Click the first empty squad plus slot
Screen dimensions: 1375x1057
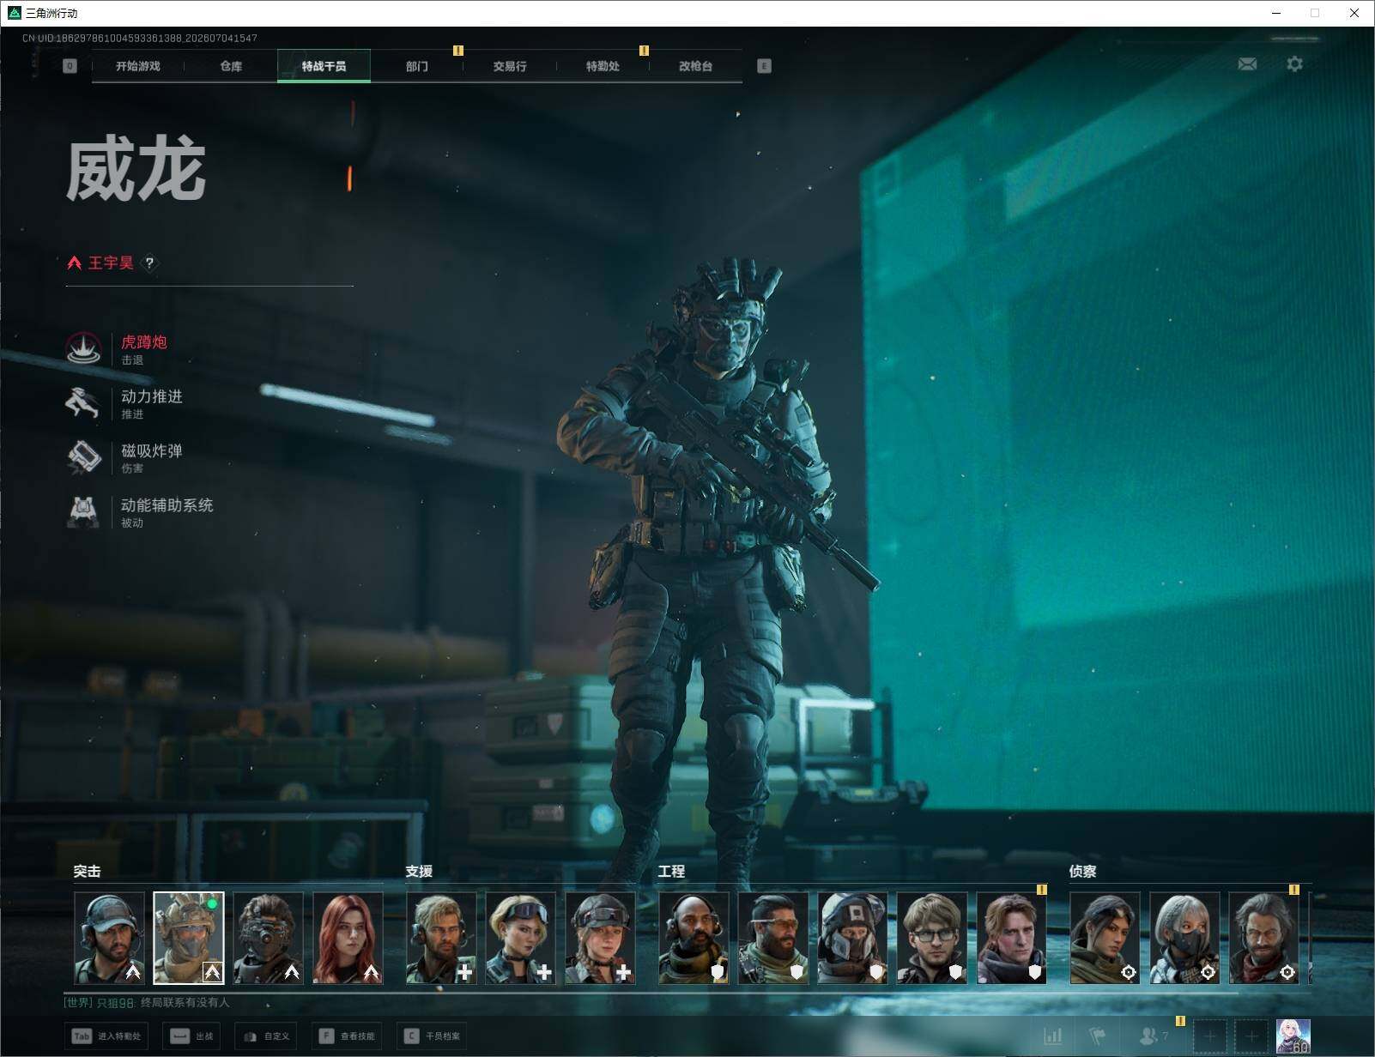1209,1036
